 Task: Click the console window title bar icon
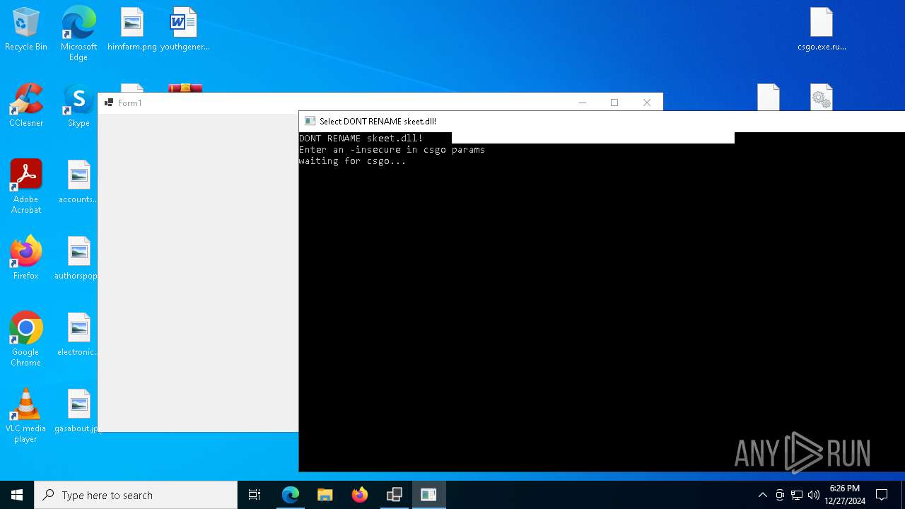coord(310,122)
